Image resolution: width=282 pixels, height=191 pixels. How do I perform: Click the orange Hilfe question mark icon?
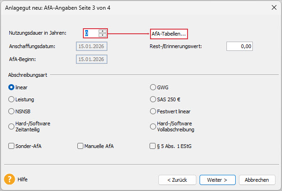[10, 179]
